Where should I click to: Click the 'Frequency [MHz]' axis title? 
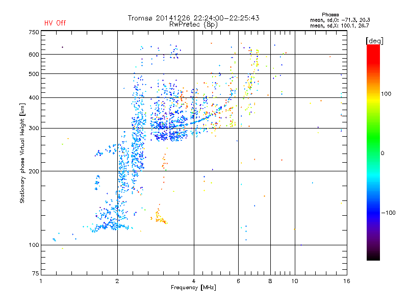tap(193, 288)
